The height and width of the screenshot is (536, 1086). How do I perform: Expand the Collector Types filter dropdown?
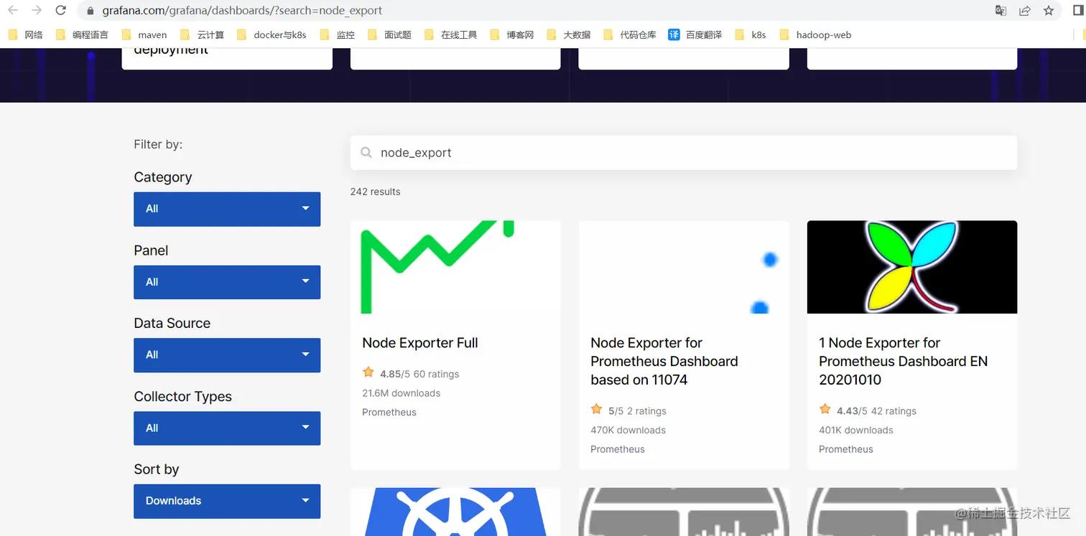[x=227, y=428]
